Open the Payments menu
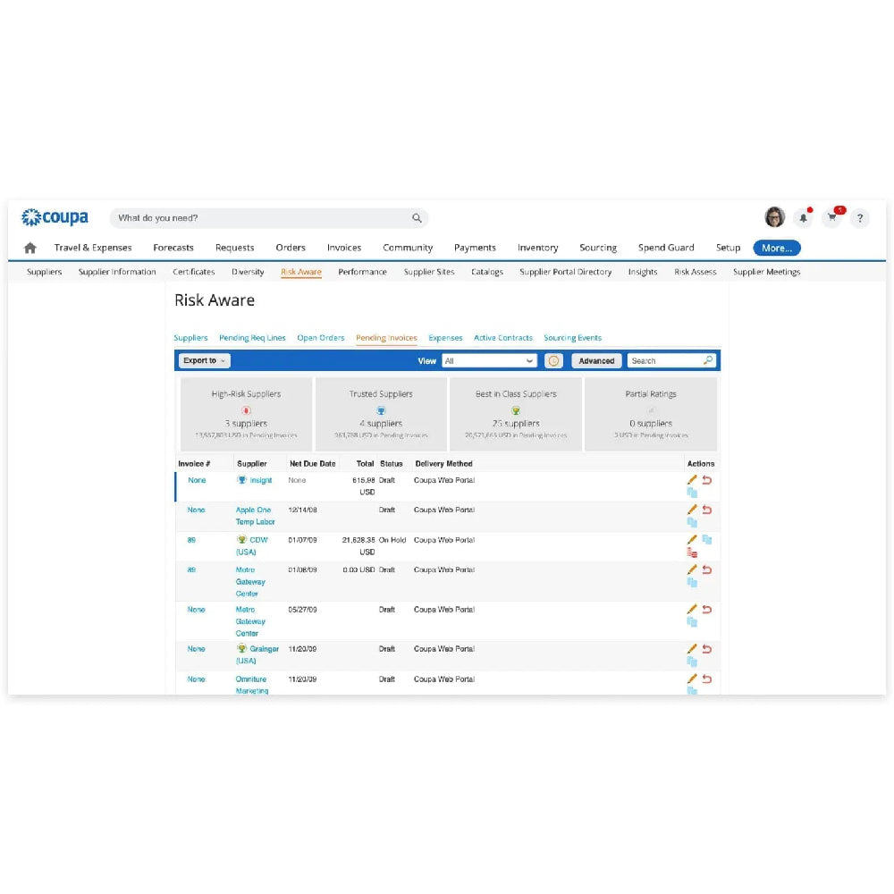This screenshot has height=894, width=894. coord(475,248)
